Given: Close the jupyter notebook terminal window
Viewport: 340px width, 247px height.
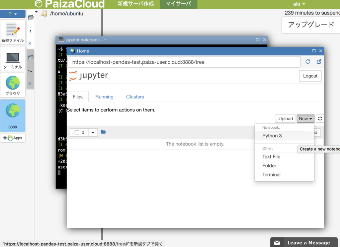Looking at the screenshot, I should (264, 39).
